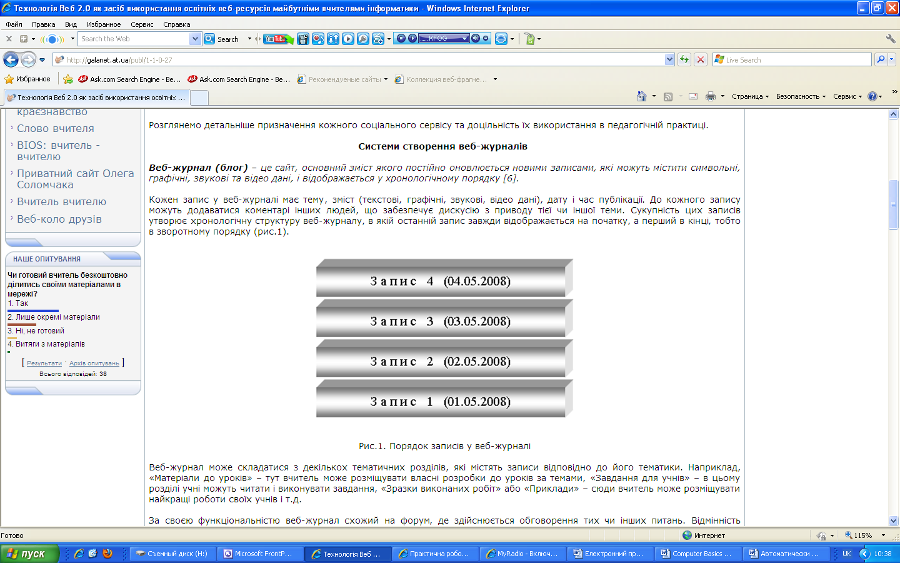Click vertical scrollbar down arrow

coord(893,520)
